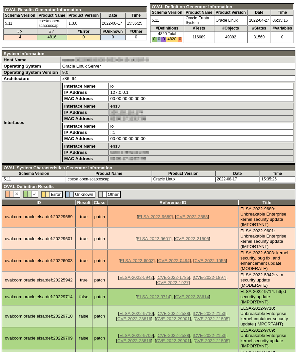Click the Title column header

[267, 203]
